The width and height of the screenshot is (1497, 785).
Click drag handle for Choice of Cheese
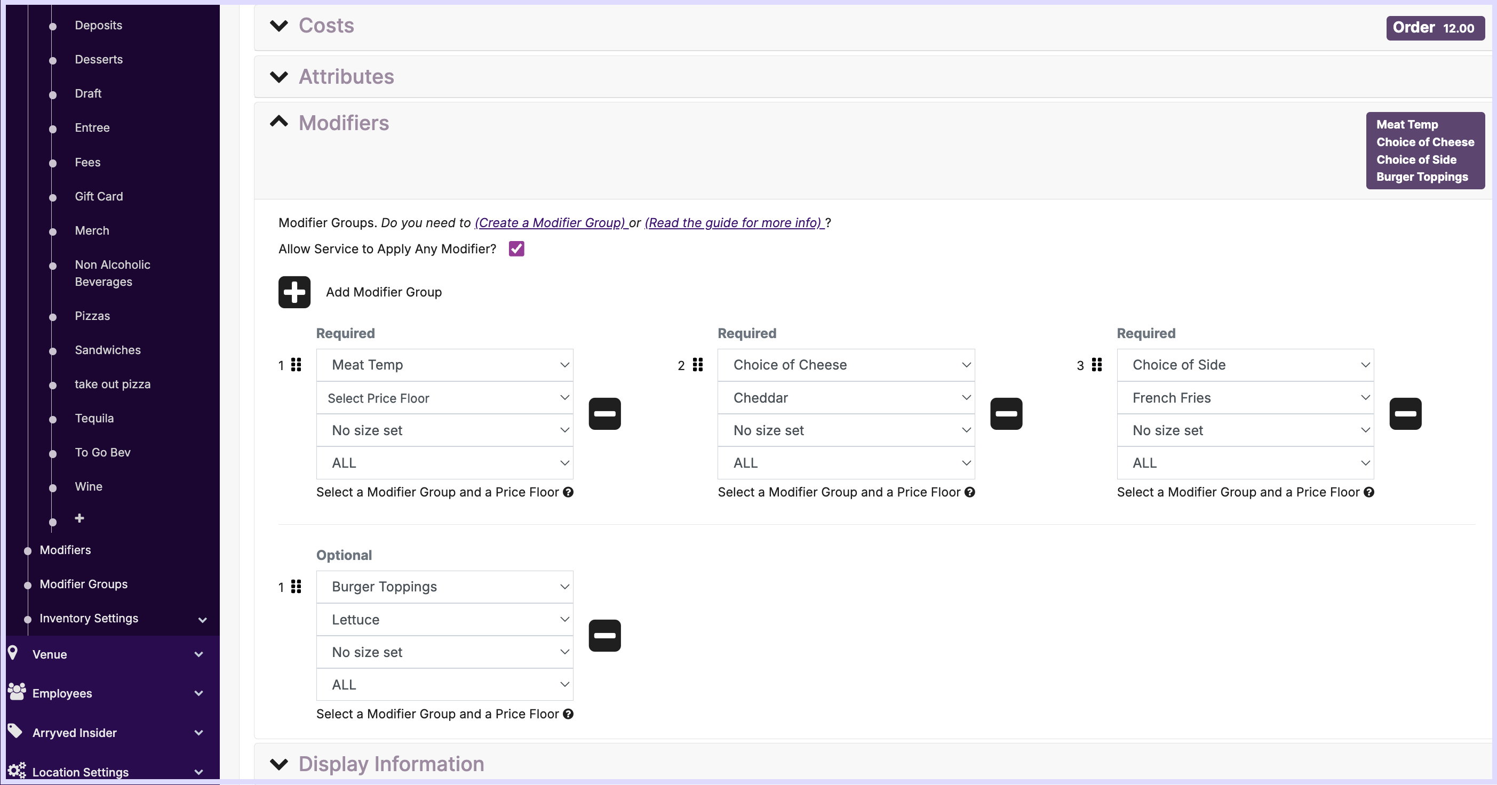click(698, 365)
